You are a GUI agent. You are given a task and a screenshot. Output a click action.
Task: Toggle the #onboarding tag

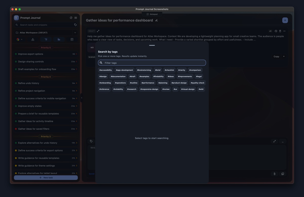coord(105,83)
